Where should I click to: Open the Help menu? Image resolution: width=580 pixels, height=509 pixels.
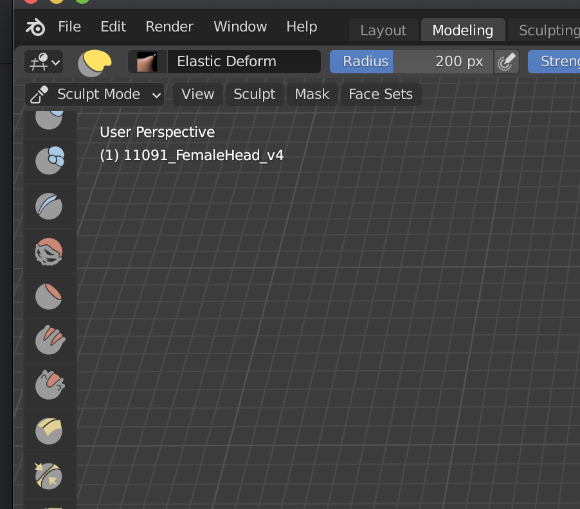(x=302, y=27)
